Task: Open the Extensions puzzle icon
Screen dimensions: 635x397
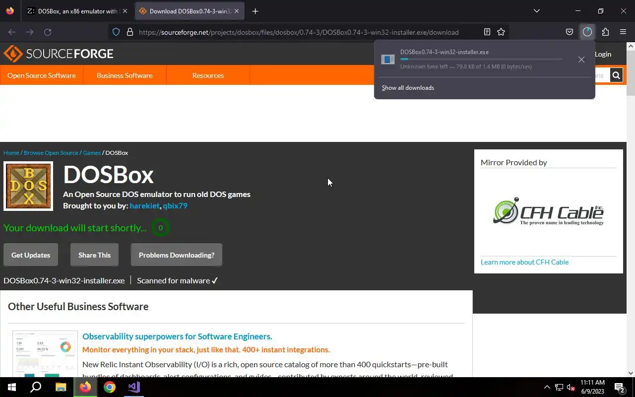Action: [x=605, y=32]
